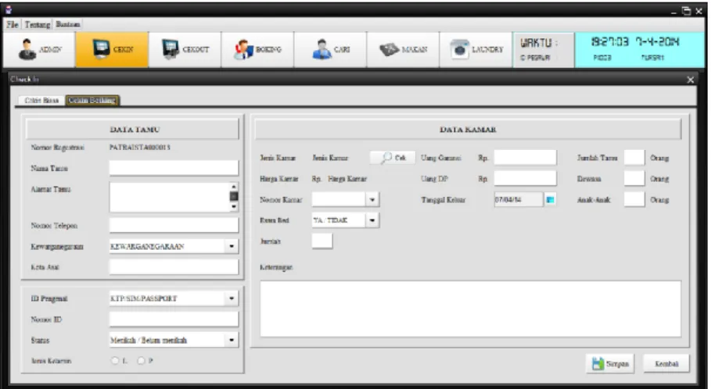Select the L gender radio button
This screenshot has width=711, height=389.
pyautogui.click(x=115, y=361)
